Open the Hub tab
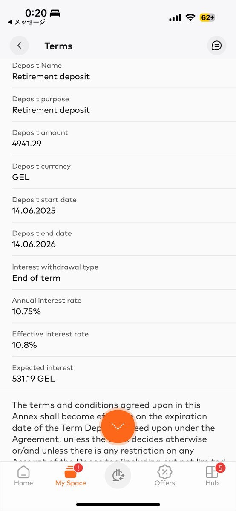The height and width of the screenshot is (511, 236). [x=212, y=476]
